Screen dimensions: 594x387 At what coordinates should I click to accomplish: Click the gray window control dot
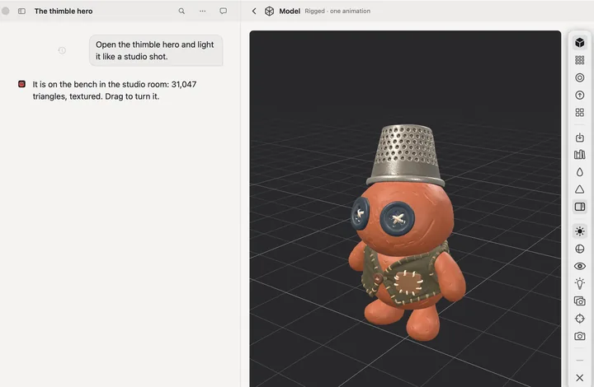[5, 11]
